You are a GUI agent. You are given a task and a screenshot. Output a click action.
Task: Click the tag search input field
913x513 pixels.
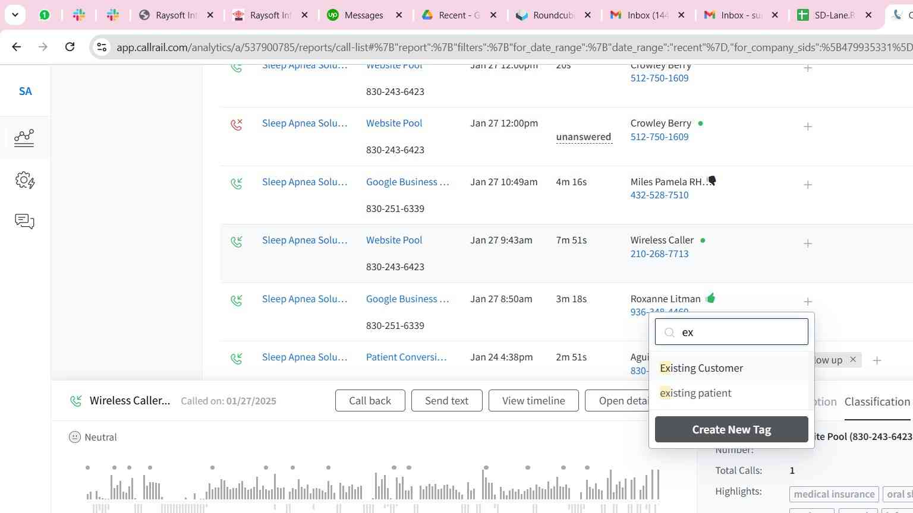click(x=732, y=331)
